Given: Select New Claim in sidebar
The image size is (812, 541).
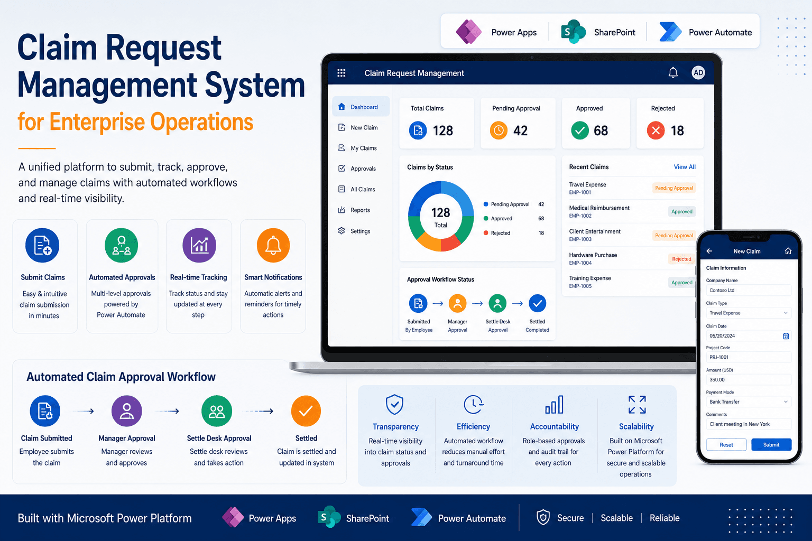Looking at the screenshot, I should click(361, 127).
